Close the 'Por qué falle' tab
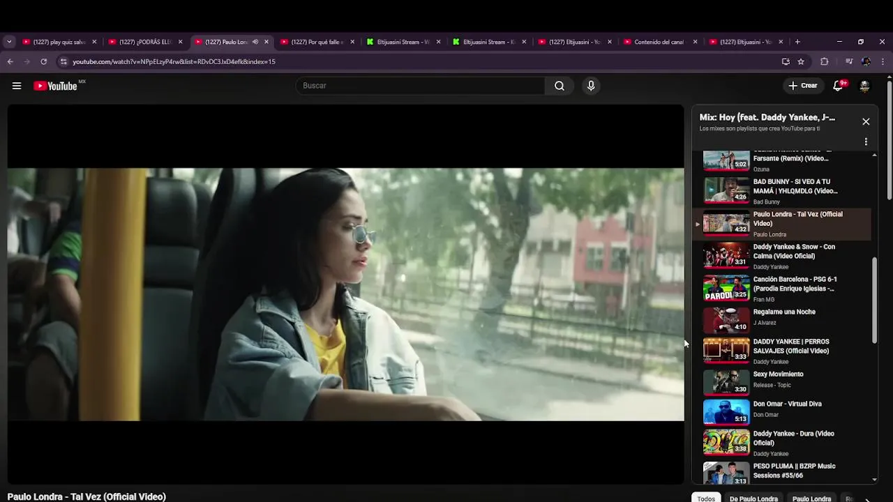The image size is (893, 502). click(352, 42)
